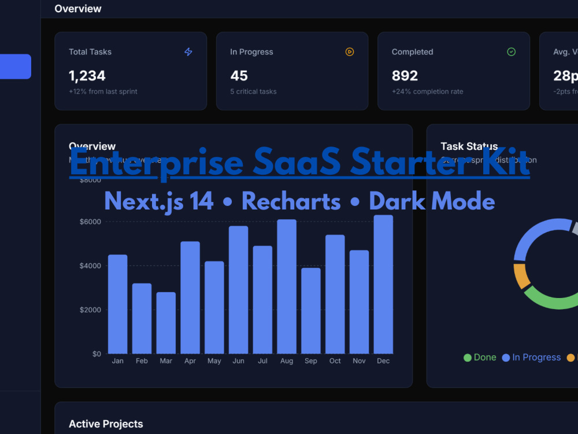Click the Done legend entry

point(480,357)
